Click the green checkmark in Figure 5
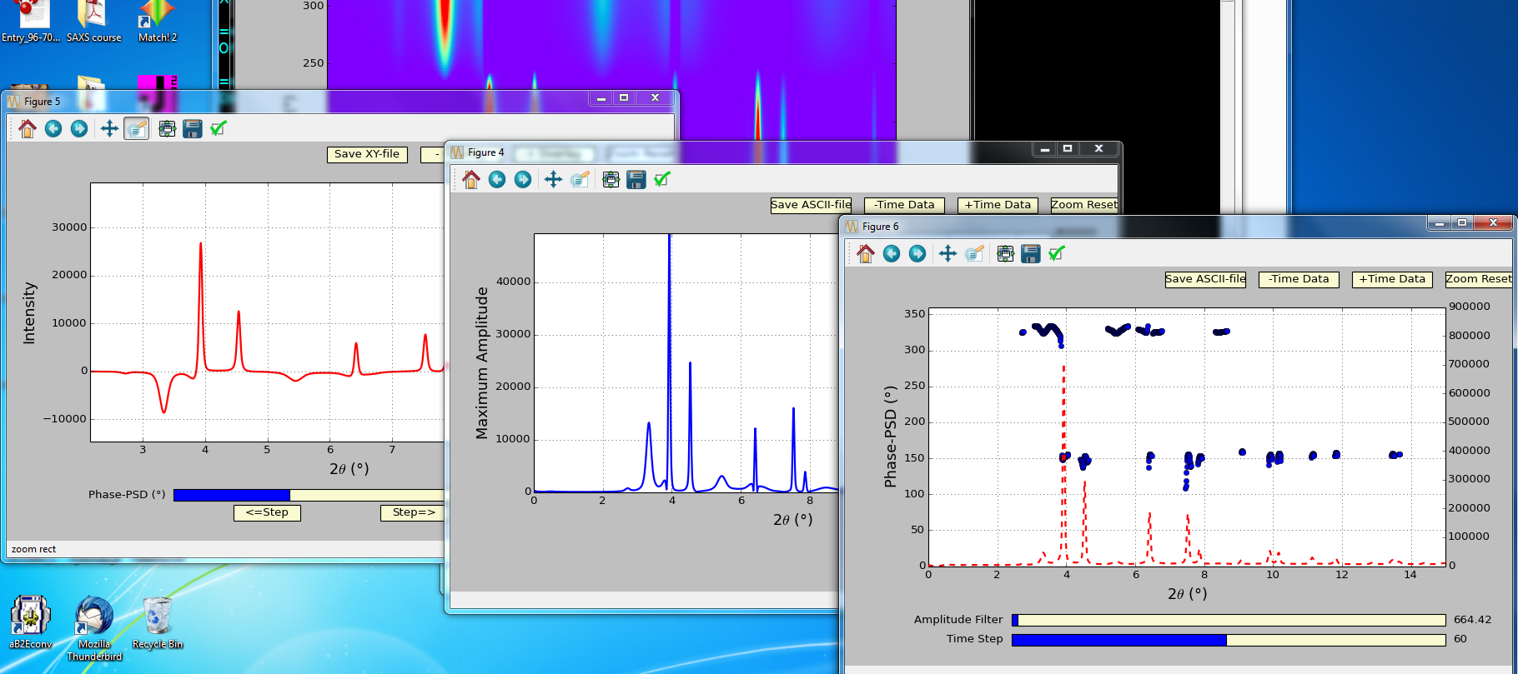Image resolution: width=1518 pixels, height=674 pixels. pos(219,129)
